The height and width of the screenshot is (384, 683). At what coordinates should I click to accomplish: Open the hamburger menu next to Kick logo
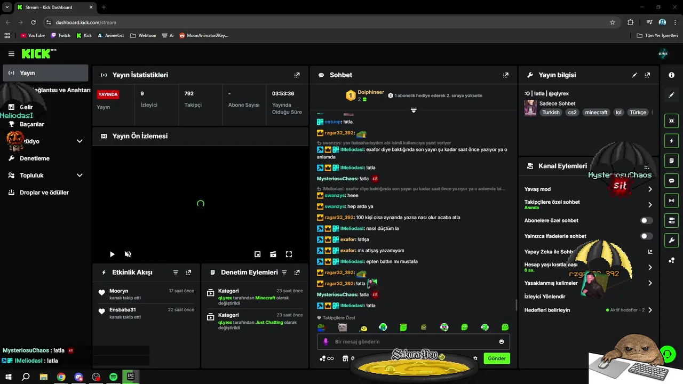(11, 54)
